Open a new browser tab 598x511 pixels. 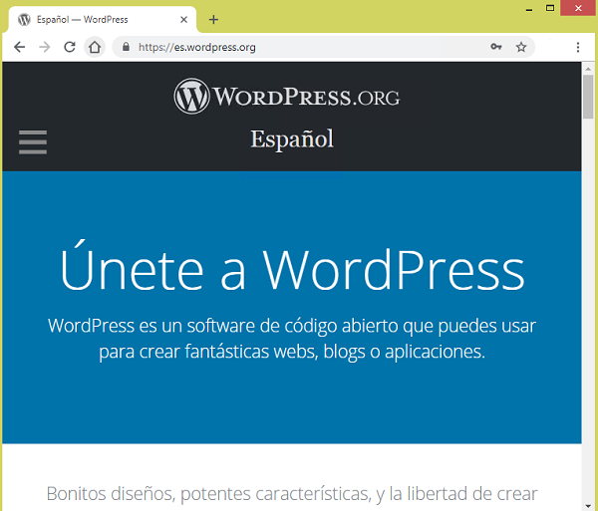(213, 19)
